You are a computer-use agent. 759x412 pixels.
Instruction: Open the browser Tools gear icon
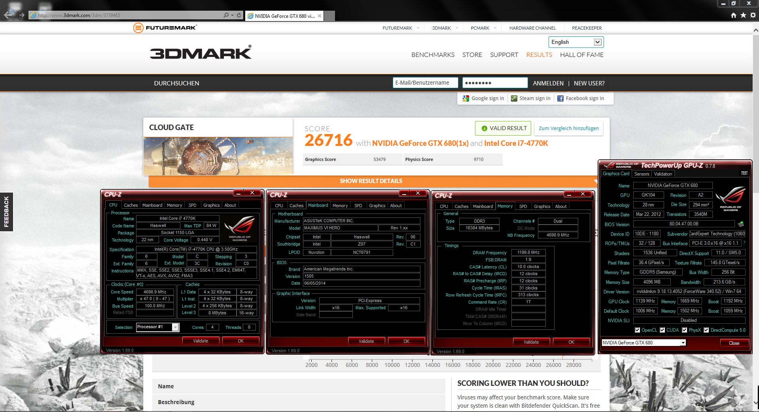click(753, 15)
